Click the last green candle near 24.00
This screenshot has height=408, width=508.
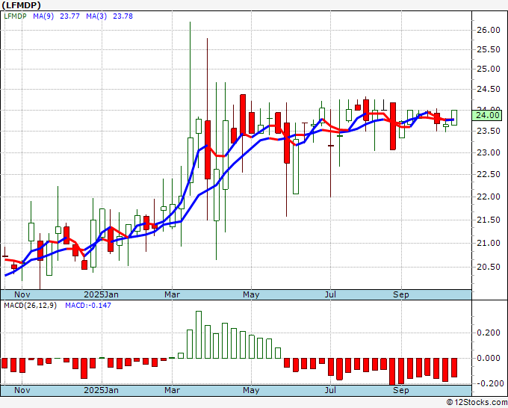(454, 117)
